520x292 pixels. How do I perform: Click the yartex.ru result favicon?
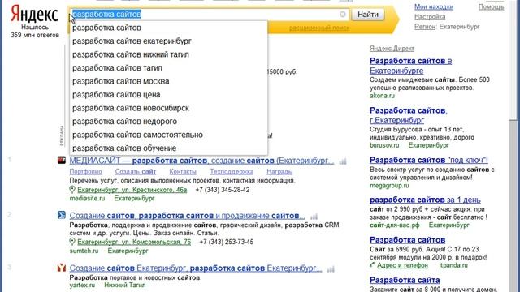tap(62, 268)
